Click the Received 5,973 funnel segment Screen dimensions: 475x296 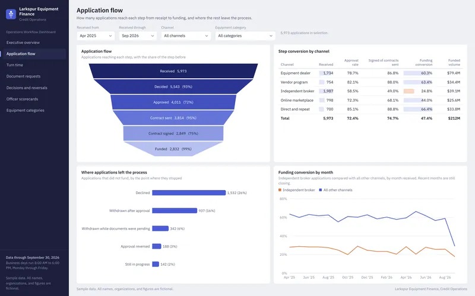(173, 71)
